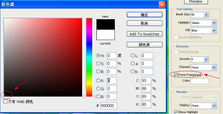This screenshot has height=114, width=223.
Task: Uncheck the Force Foreground checkbox
Action: click(x=176, y=75)
